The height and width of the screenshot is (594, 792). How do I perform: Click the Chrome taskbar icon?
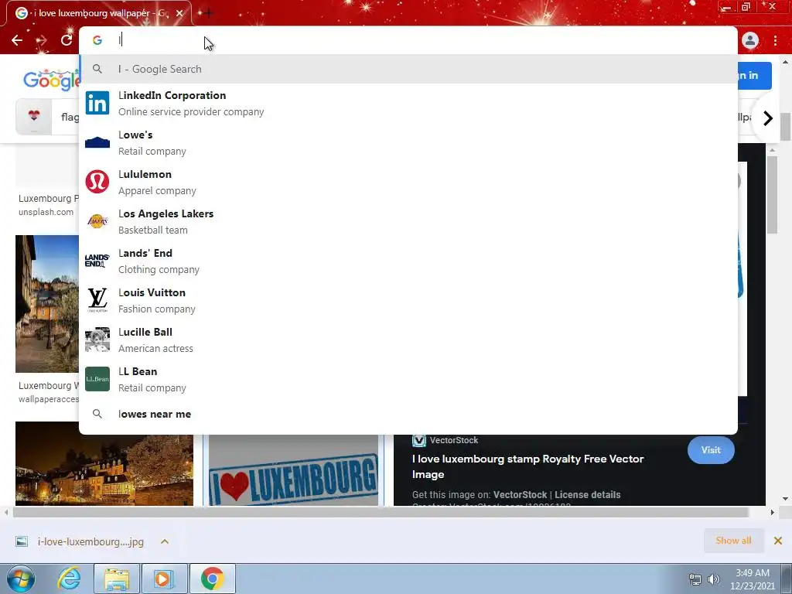pos(212,579)
